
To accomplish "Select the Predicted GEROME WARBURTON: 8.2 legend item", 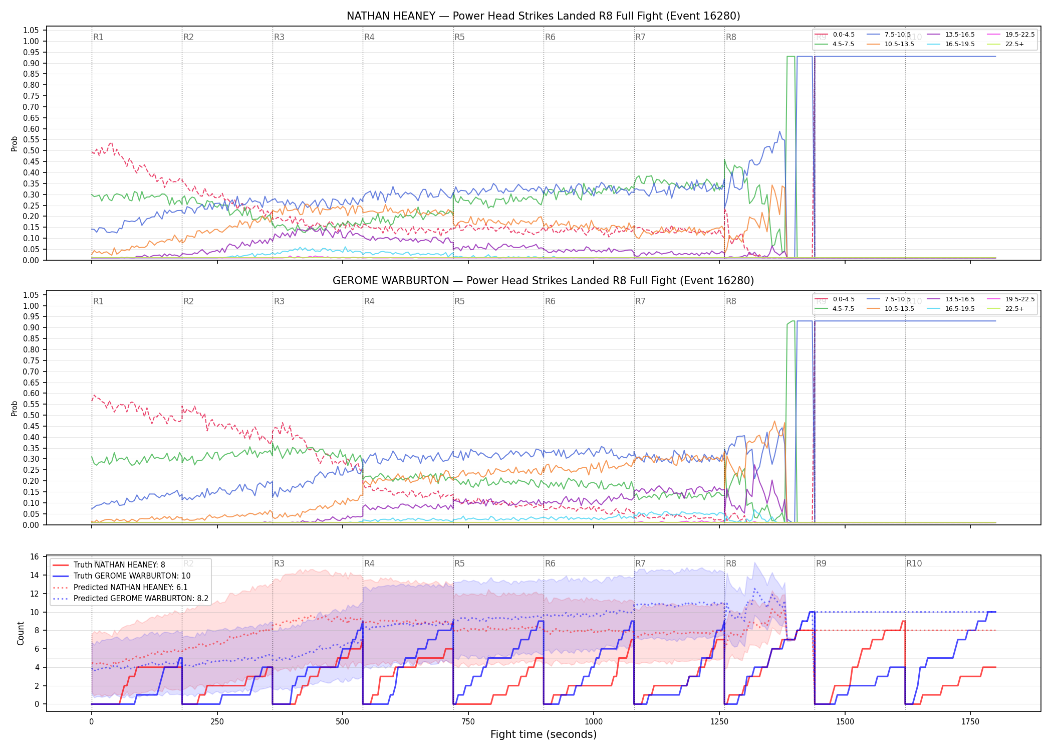I will pos(130,599).
